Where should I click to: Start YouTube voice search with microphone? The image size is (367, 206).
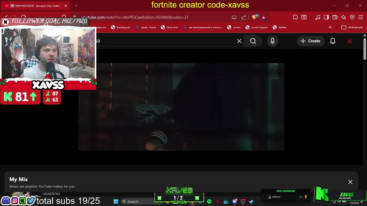272,41
